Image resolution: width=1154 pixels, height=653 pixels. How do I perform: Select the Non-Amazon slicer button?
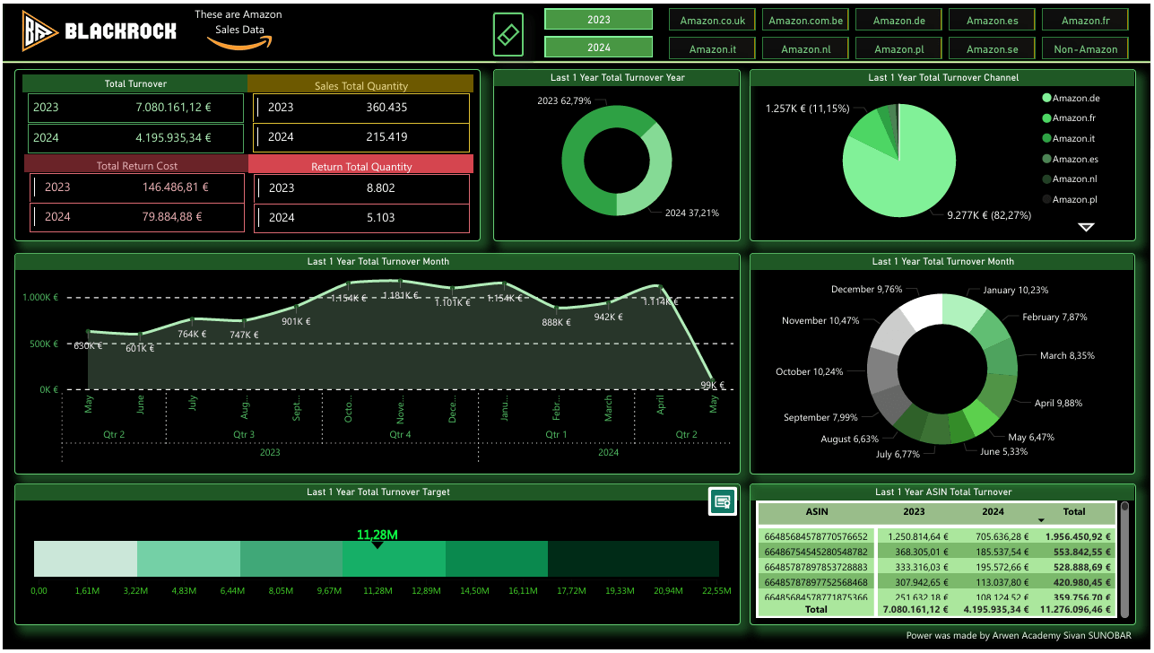[1086, 49]
